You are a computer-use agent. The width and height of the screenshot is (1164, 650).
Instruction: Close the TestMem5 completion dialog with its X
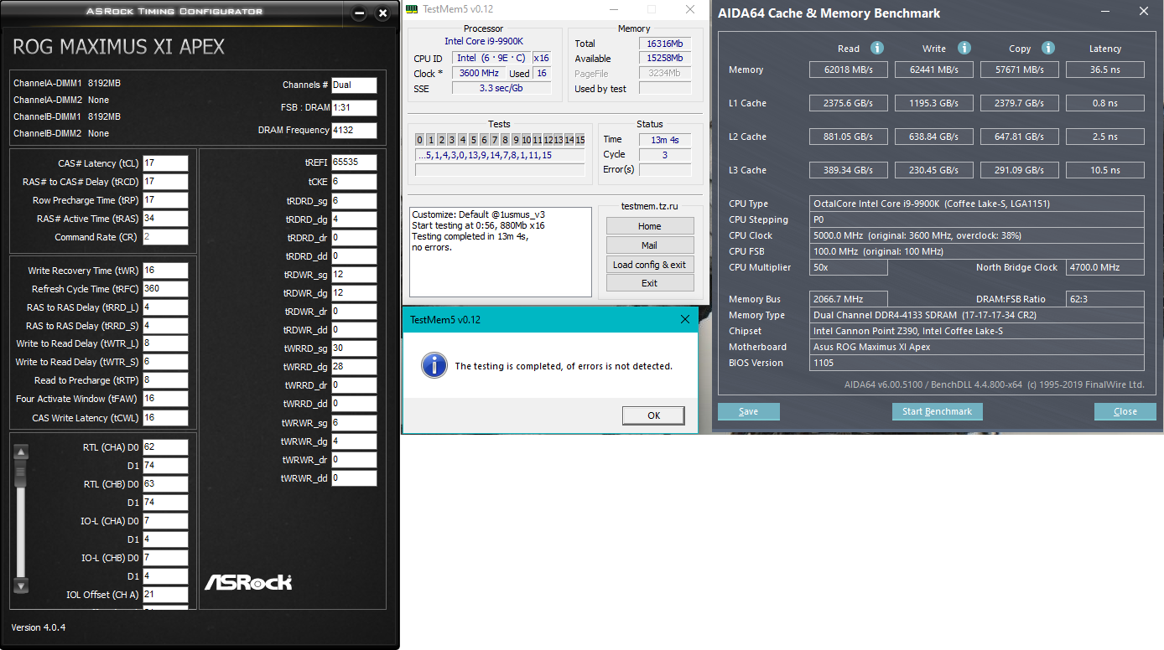[x=684, y=319]
